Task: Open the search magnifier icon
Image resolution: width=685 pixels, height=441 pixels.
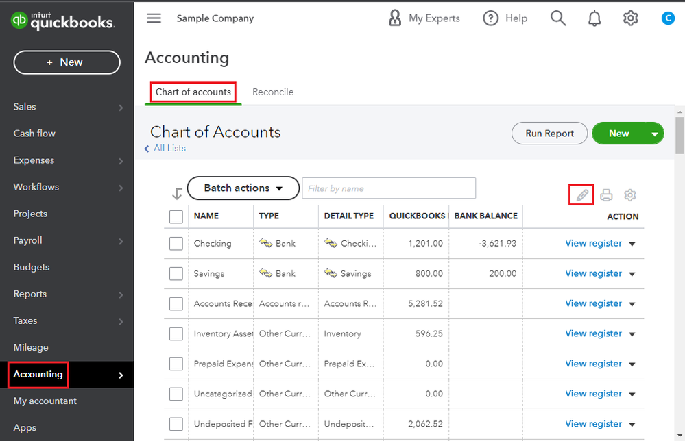Action: (559, 18)
